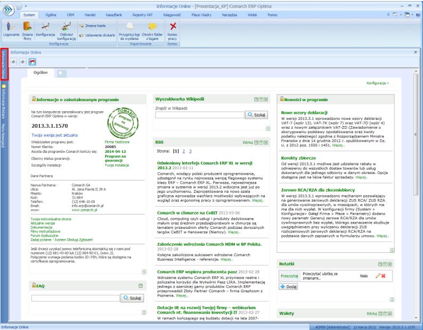This screenshot has height=330, width=423.
Task: Click resize handle under installed program info
Action: coord(144,272)
